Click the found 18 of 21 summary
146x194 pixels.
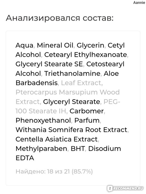pyautogui.click(x=54, y=172)
